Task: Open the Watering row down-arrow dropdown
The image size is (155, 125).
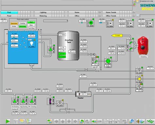Action: [66, 16]
